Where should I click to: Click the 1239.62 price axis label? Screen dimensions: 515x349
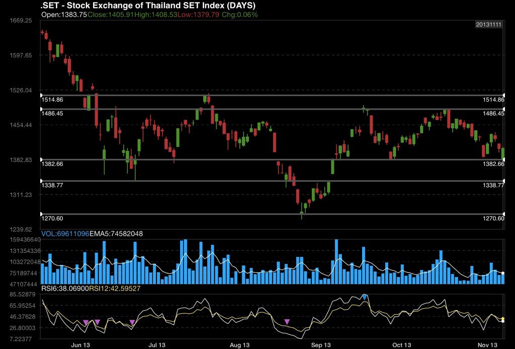(x=21, y=229)
